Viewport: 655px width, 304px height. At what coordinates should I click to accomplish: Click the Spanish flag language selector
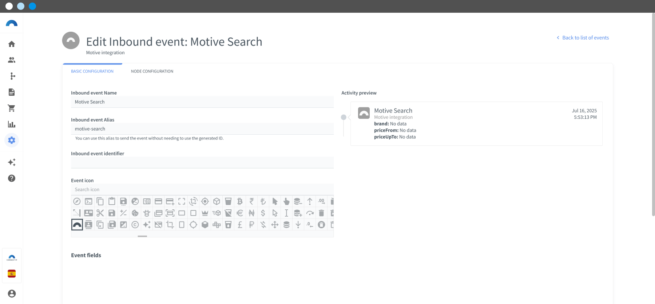coord(12,274)
